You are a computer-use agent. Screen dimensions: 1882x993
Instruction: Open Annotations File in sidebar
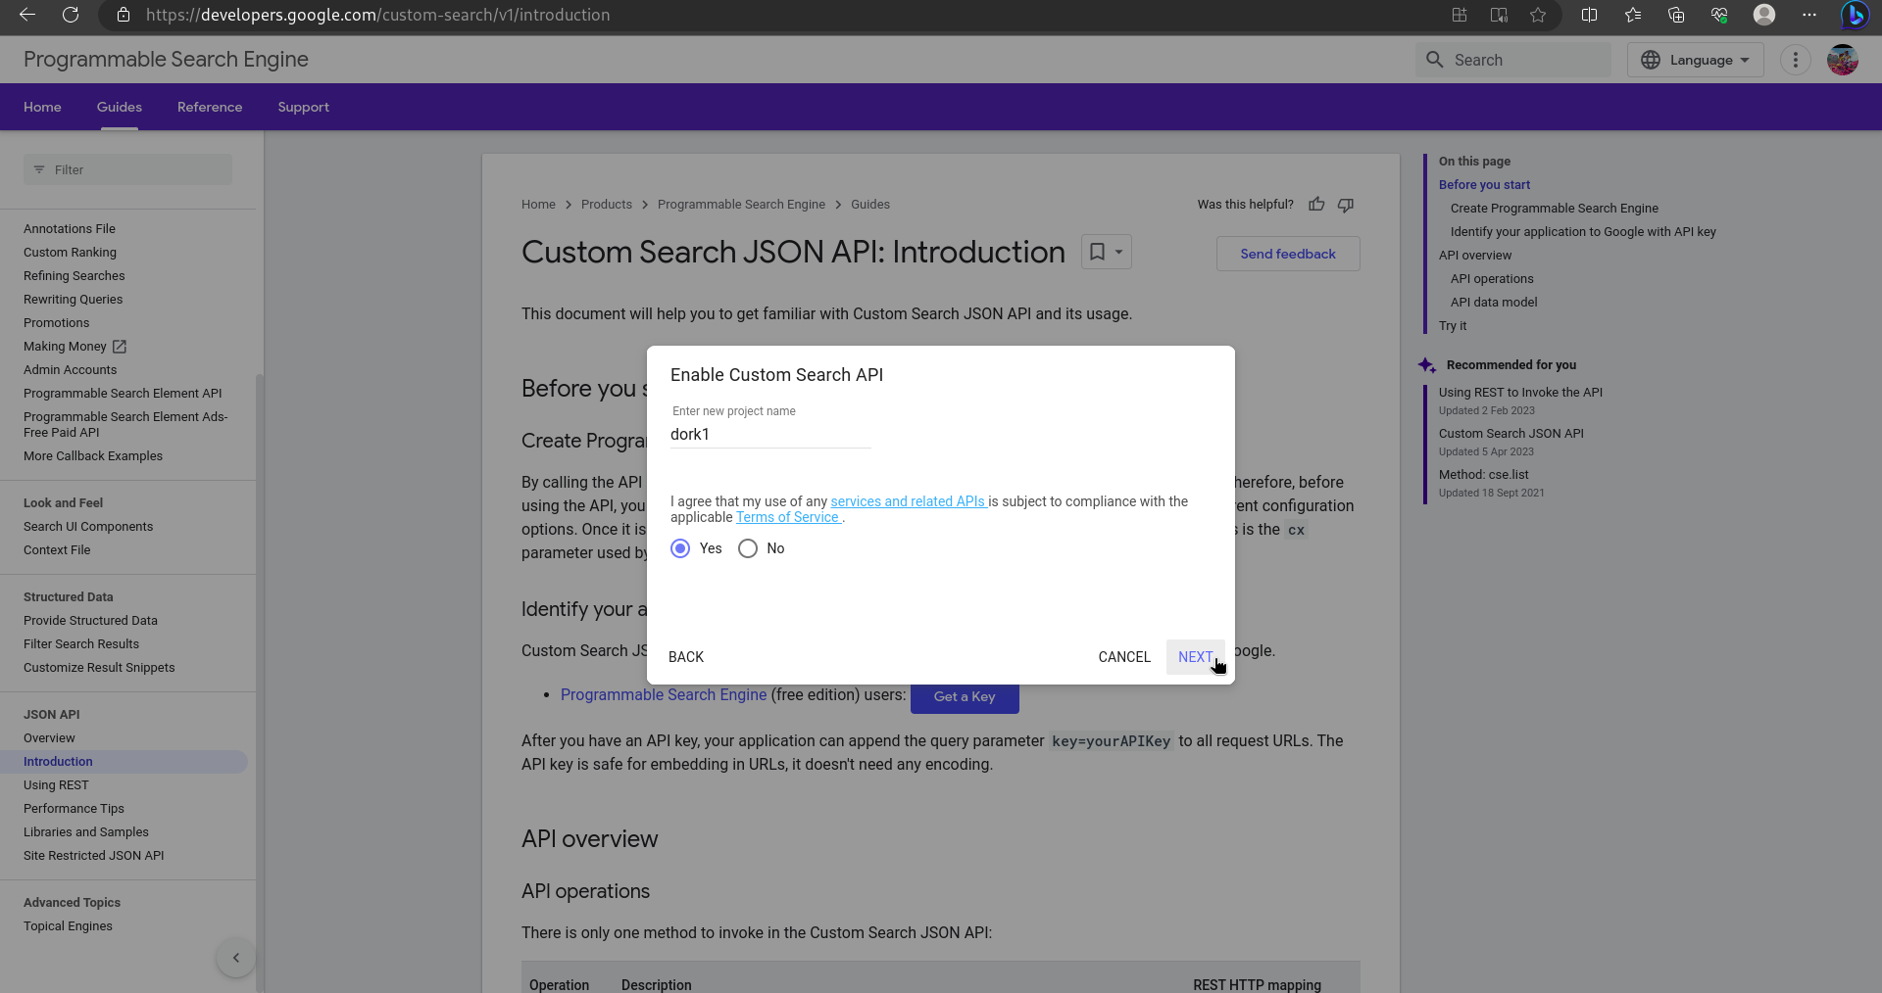(x=70, y=229)
